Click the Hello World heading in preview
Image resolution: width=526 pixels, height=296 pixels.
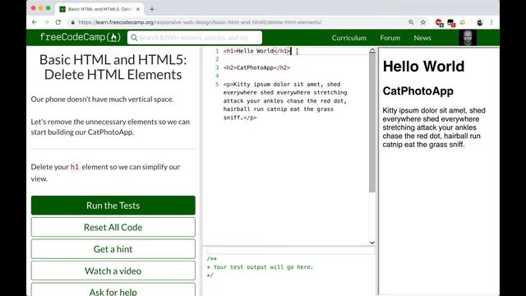[423, 67]
